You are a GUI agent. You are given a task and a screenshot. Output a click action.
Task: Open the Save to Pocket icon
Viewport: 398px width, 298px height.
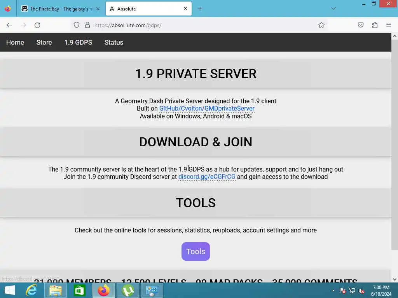tap(360, 25)
